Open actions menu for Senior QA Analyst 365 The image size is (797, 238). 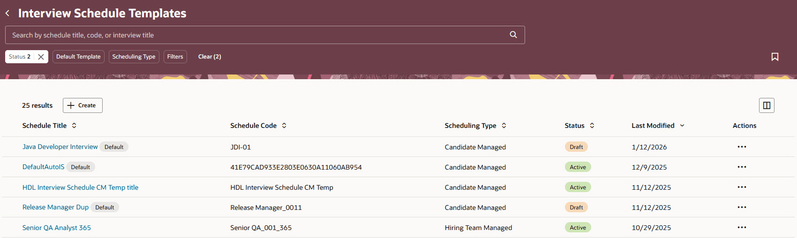(742, 227)
